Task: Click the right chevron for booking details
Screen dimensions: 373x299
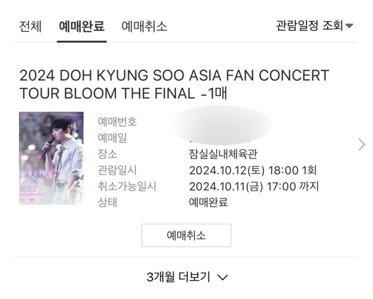Action: (362, 145)
